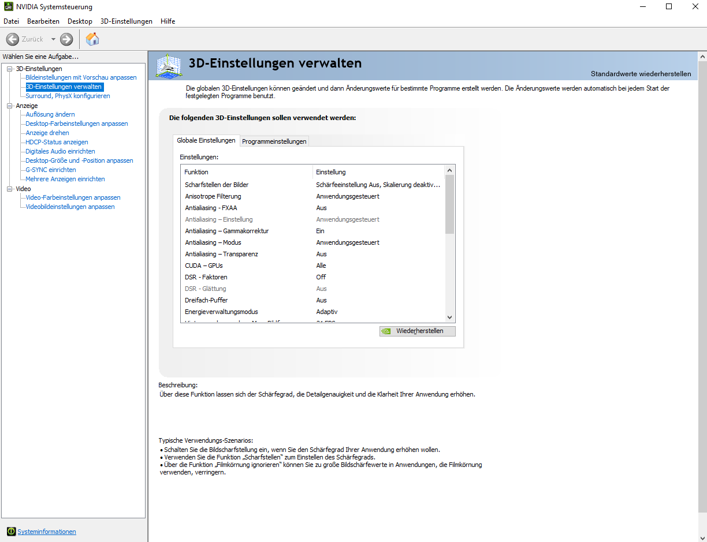707x542 pixels.
Task: Switch to Globale Einstellungen tab
Action: coord(206,140)
